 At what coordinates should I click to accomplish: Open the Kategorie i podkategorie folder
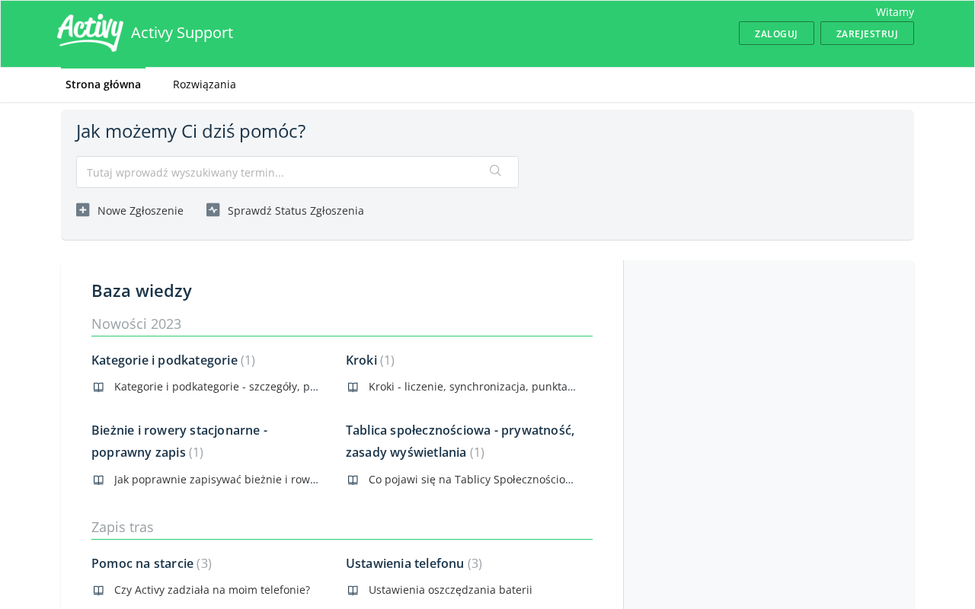(164, 360)
